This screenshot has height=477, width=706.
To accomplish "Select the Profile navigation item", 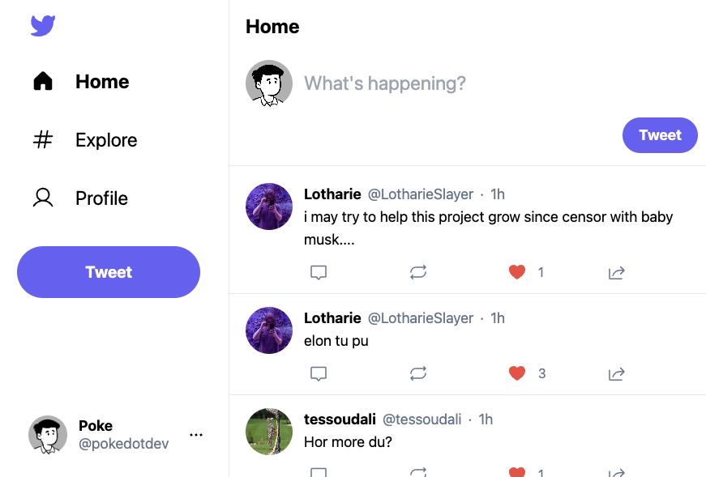I will point(101,197).
